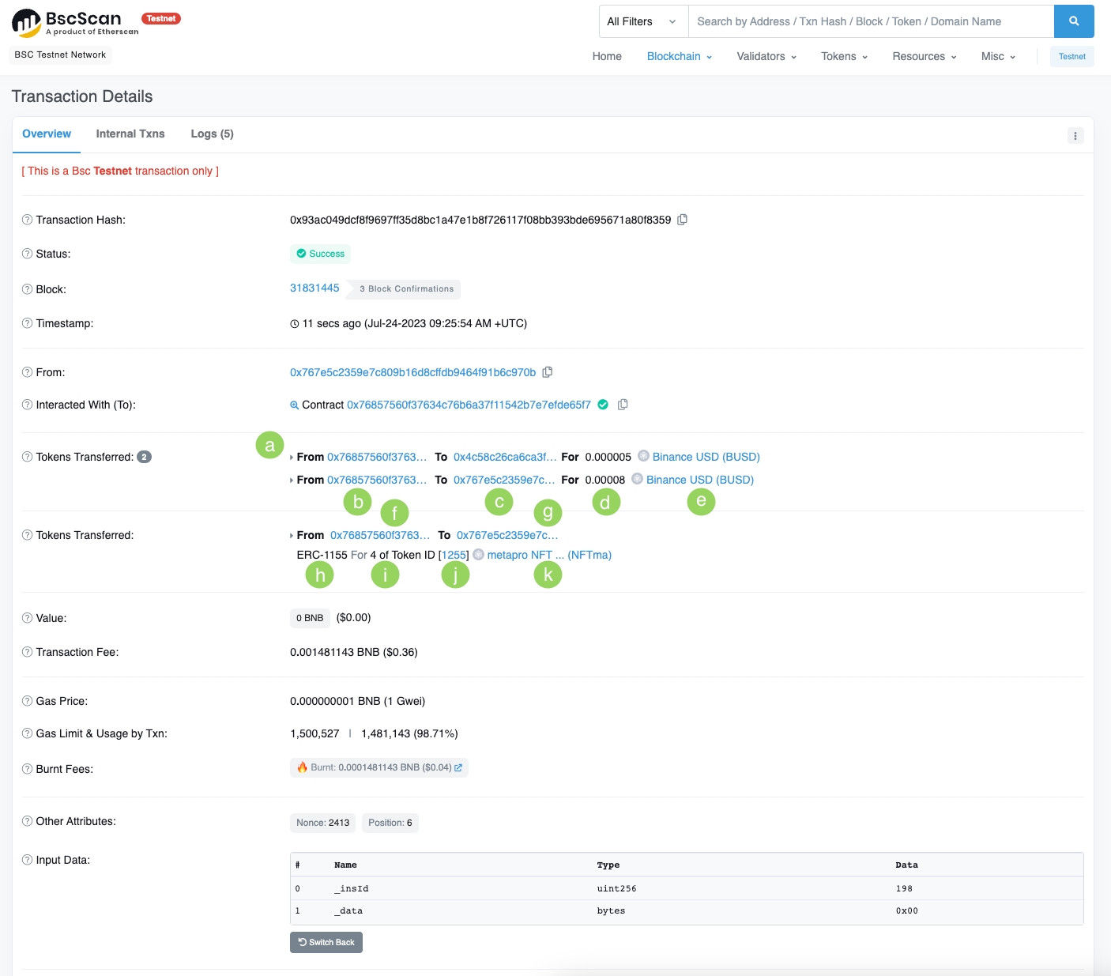Click the Testnet network button

click(x=1071, y=56)
